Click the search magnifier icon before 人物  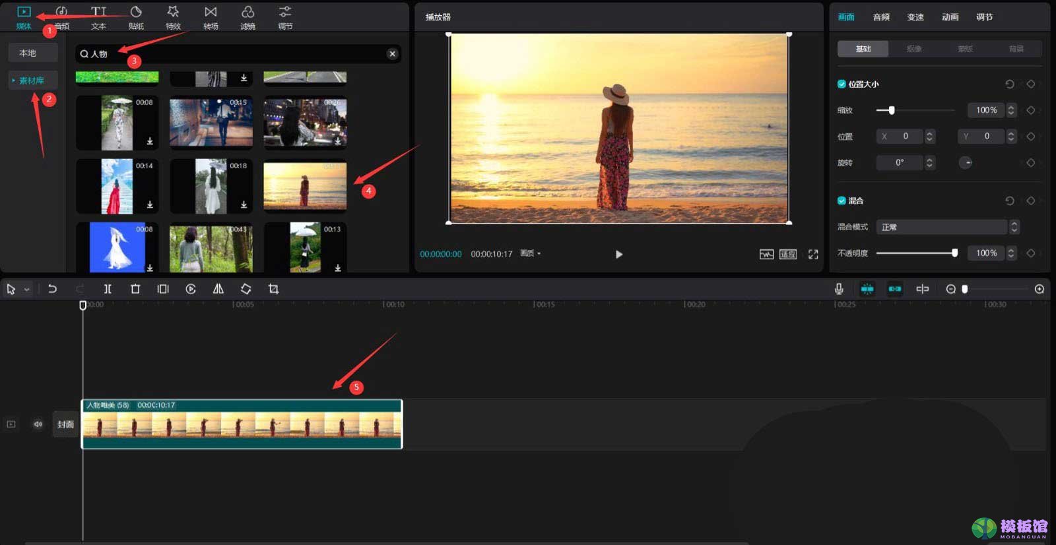point(84,54)
